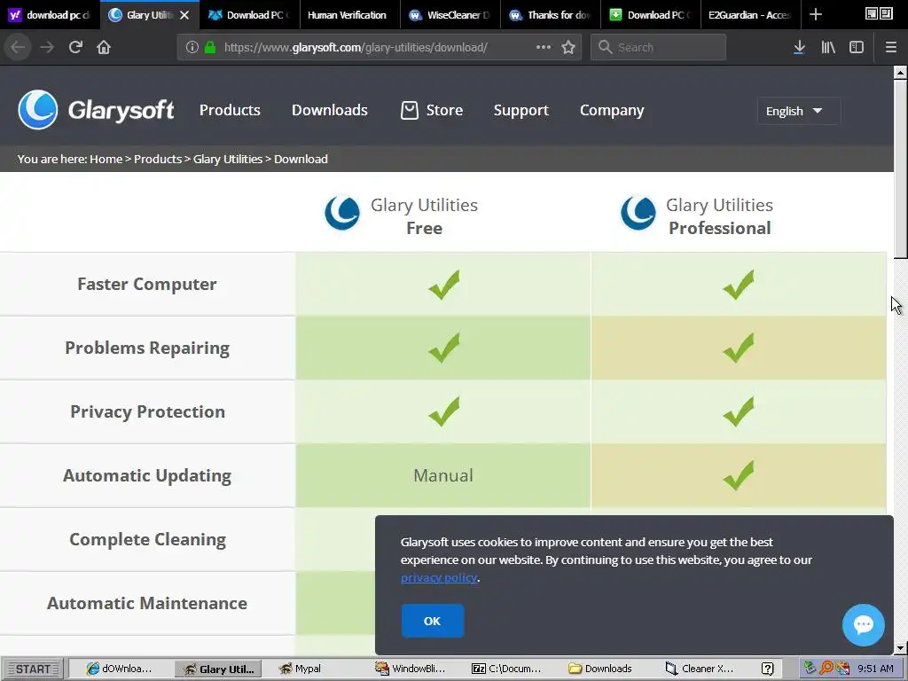This screenshot has height=681, width=908.
Task: Open the Downloads menu
Action: pos(330,110)
